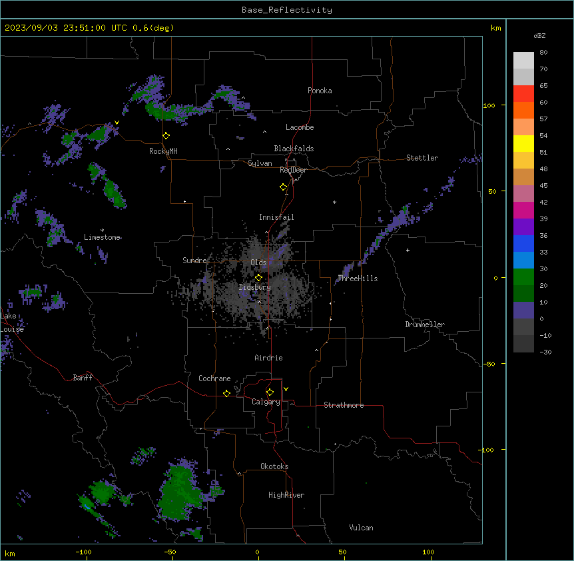Click the Lake Louise label at left edge
Image resolution: width=574 pixels, height=561 pixels.
pos(12,322)
